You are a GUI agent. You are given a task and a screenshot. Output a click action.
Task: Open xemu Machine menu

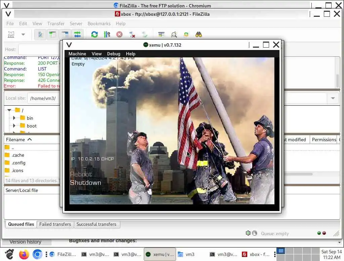(77, 54)
